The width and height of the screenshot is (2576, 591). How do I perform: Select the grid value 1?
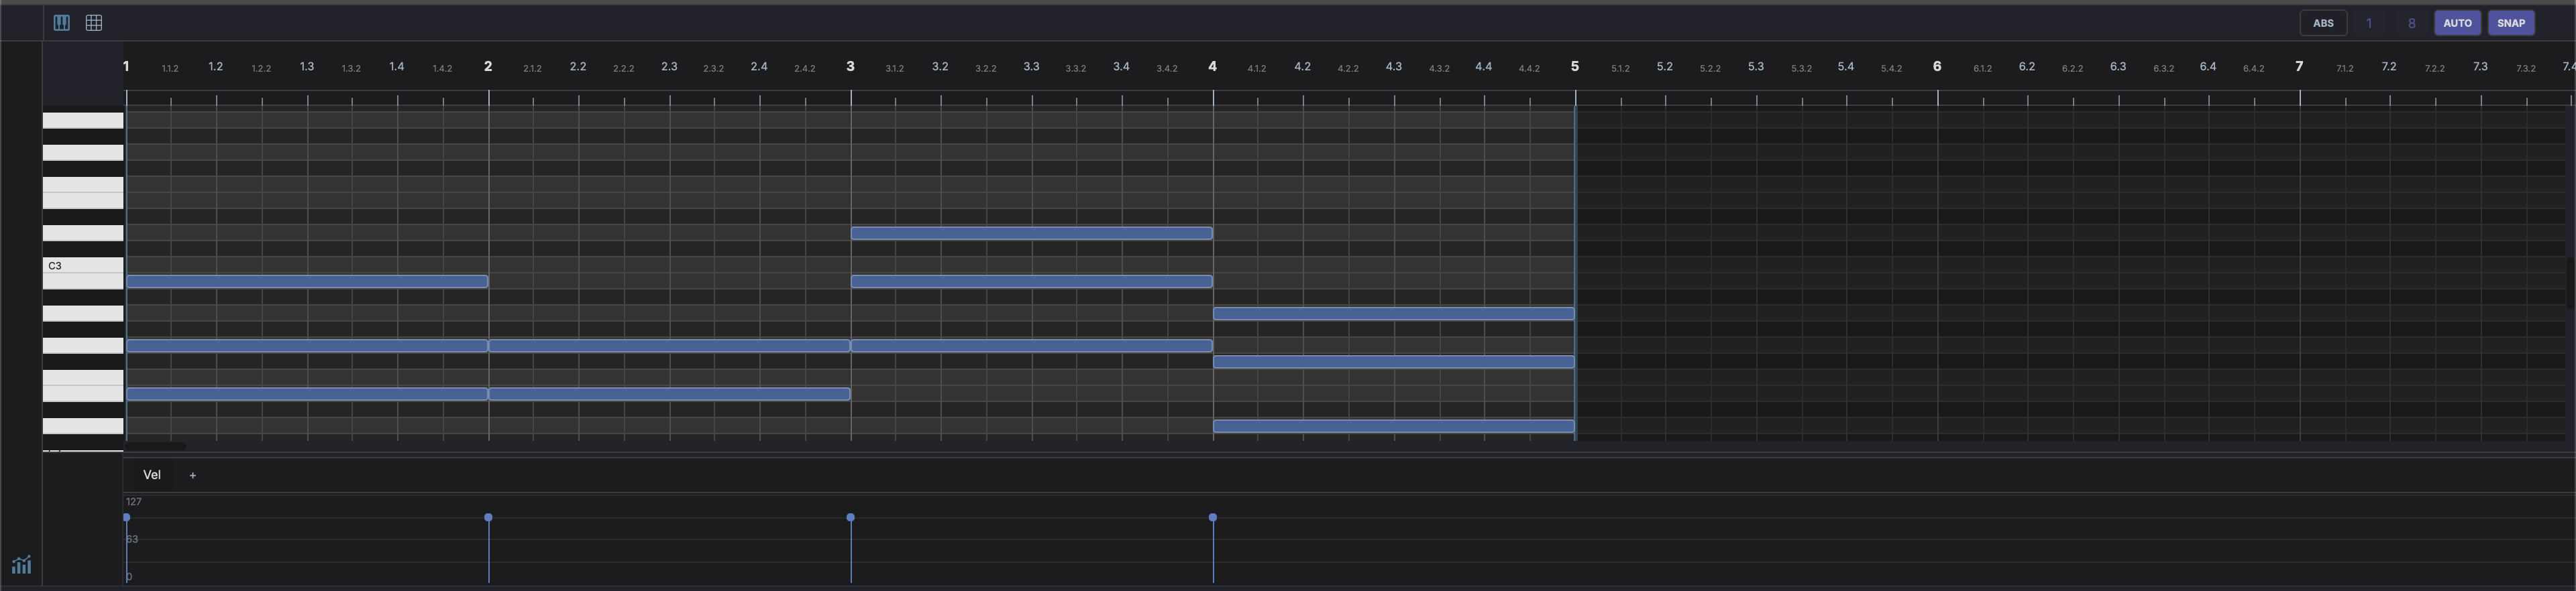coord(2369,23)
